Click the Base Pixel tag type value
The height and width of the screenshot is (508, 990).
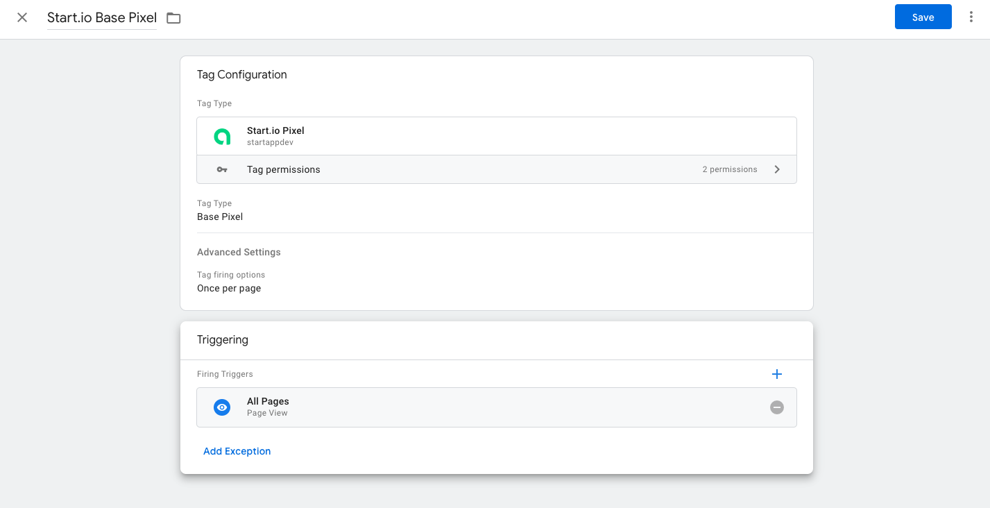220,217
